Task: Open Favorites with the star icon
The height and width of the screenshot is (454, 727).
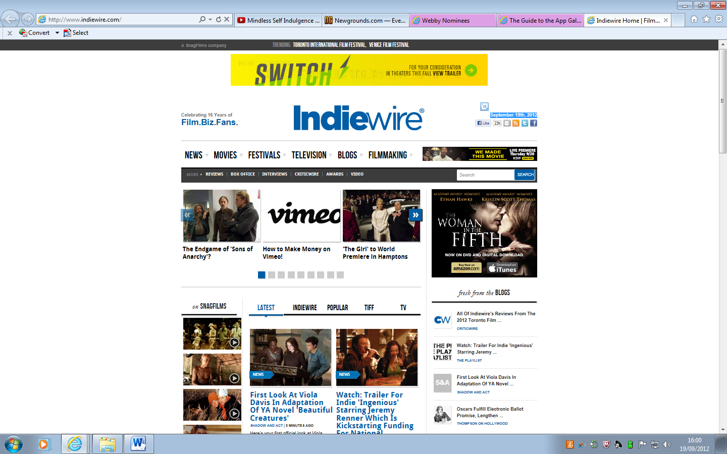Action: coord(706,19)
